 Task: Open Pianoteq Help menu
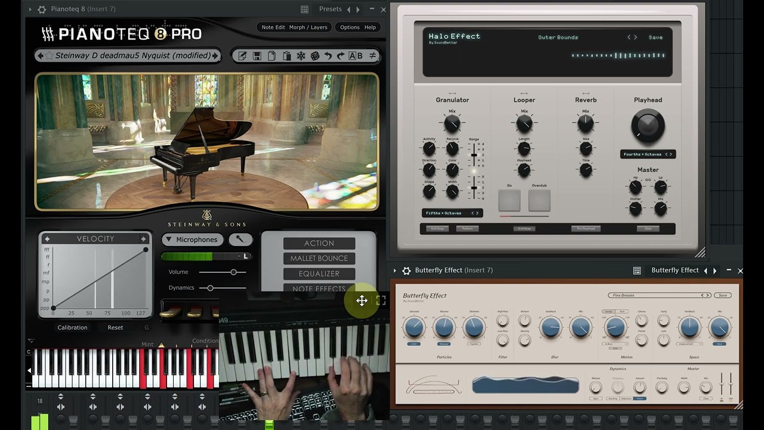370,27
